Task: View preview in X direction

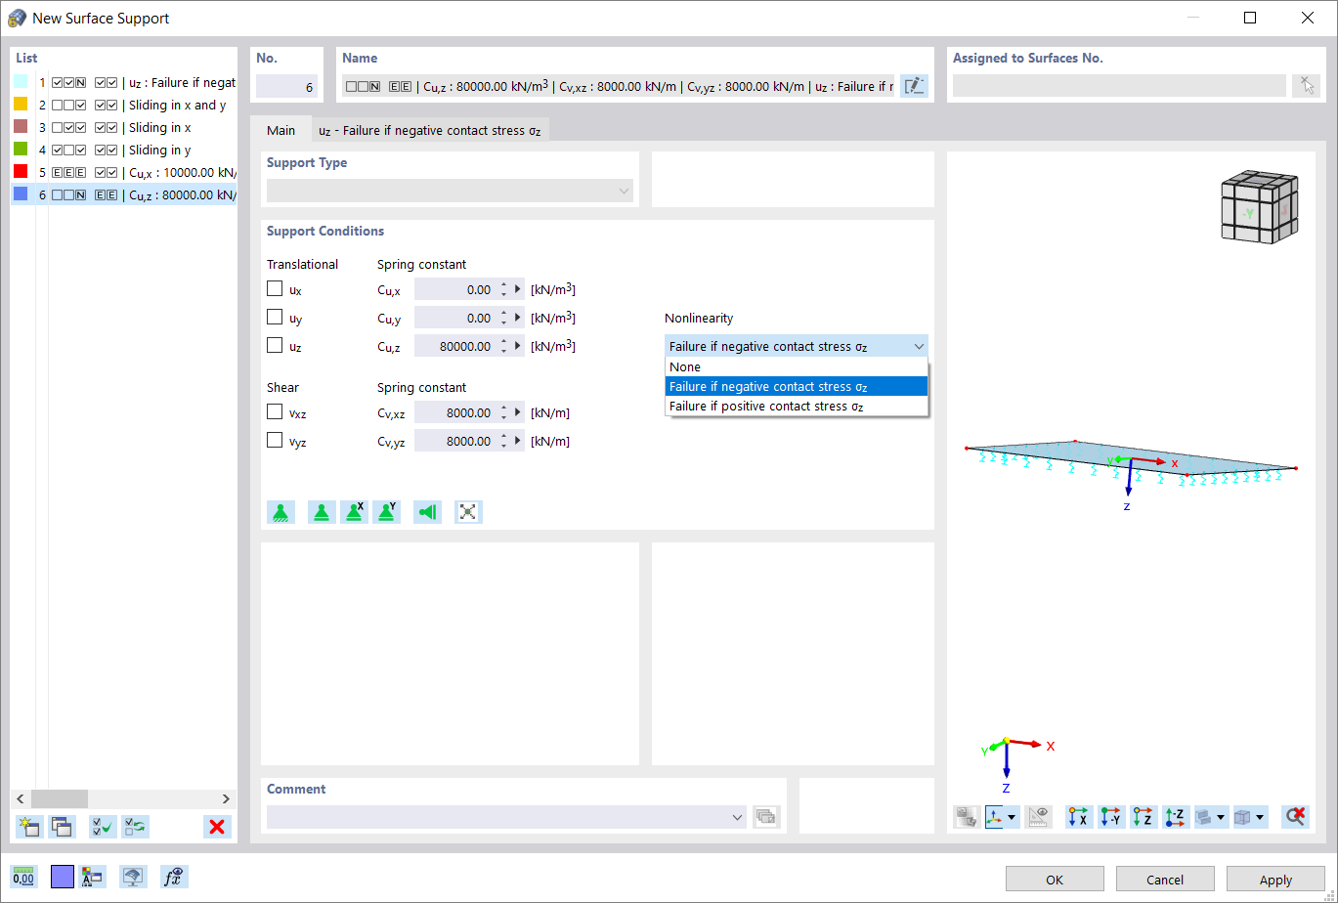Action: click(1079, 817)
